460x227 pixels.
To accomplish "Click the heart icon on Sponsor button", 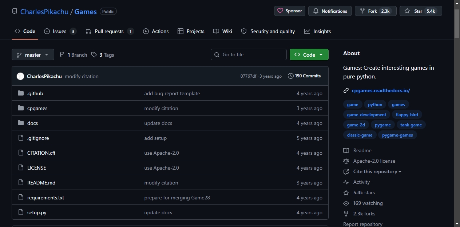I will pyautogui.click(x=280, y=11).
